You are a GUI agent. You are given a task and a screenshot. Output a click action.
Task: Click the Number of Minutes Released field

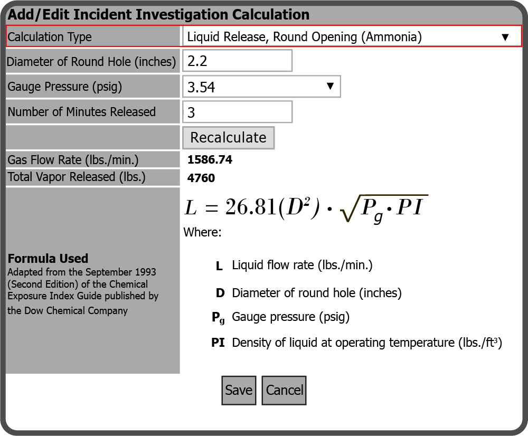pyautogui.click(x=237, y=112)
